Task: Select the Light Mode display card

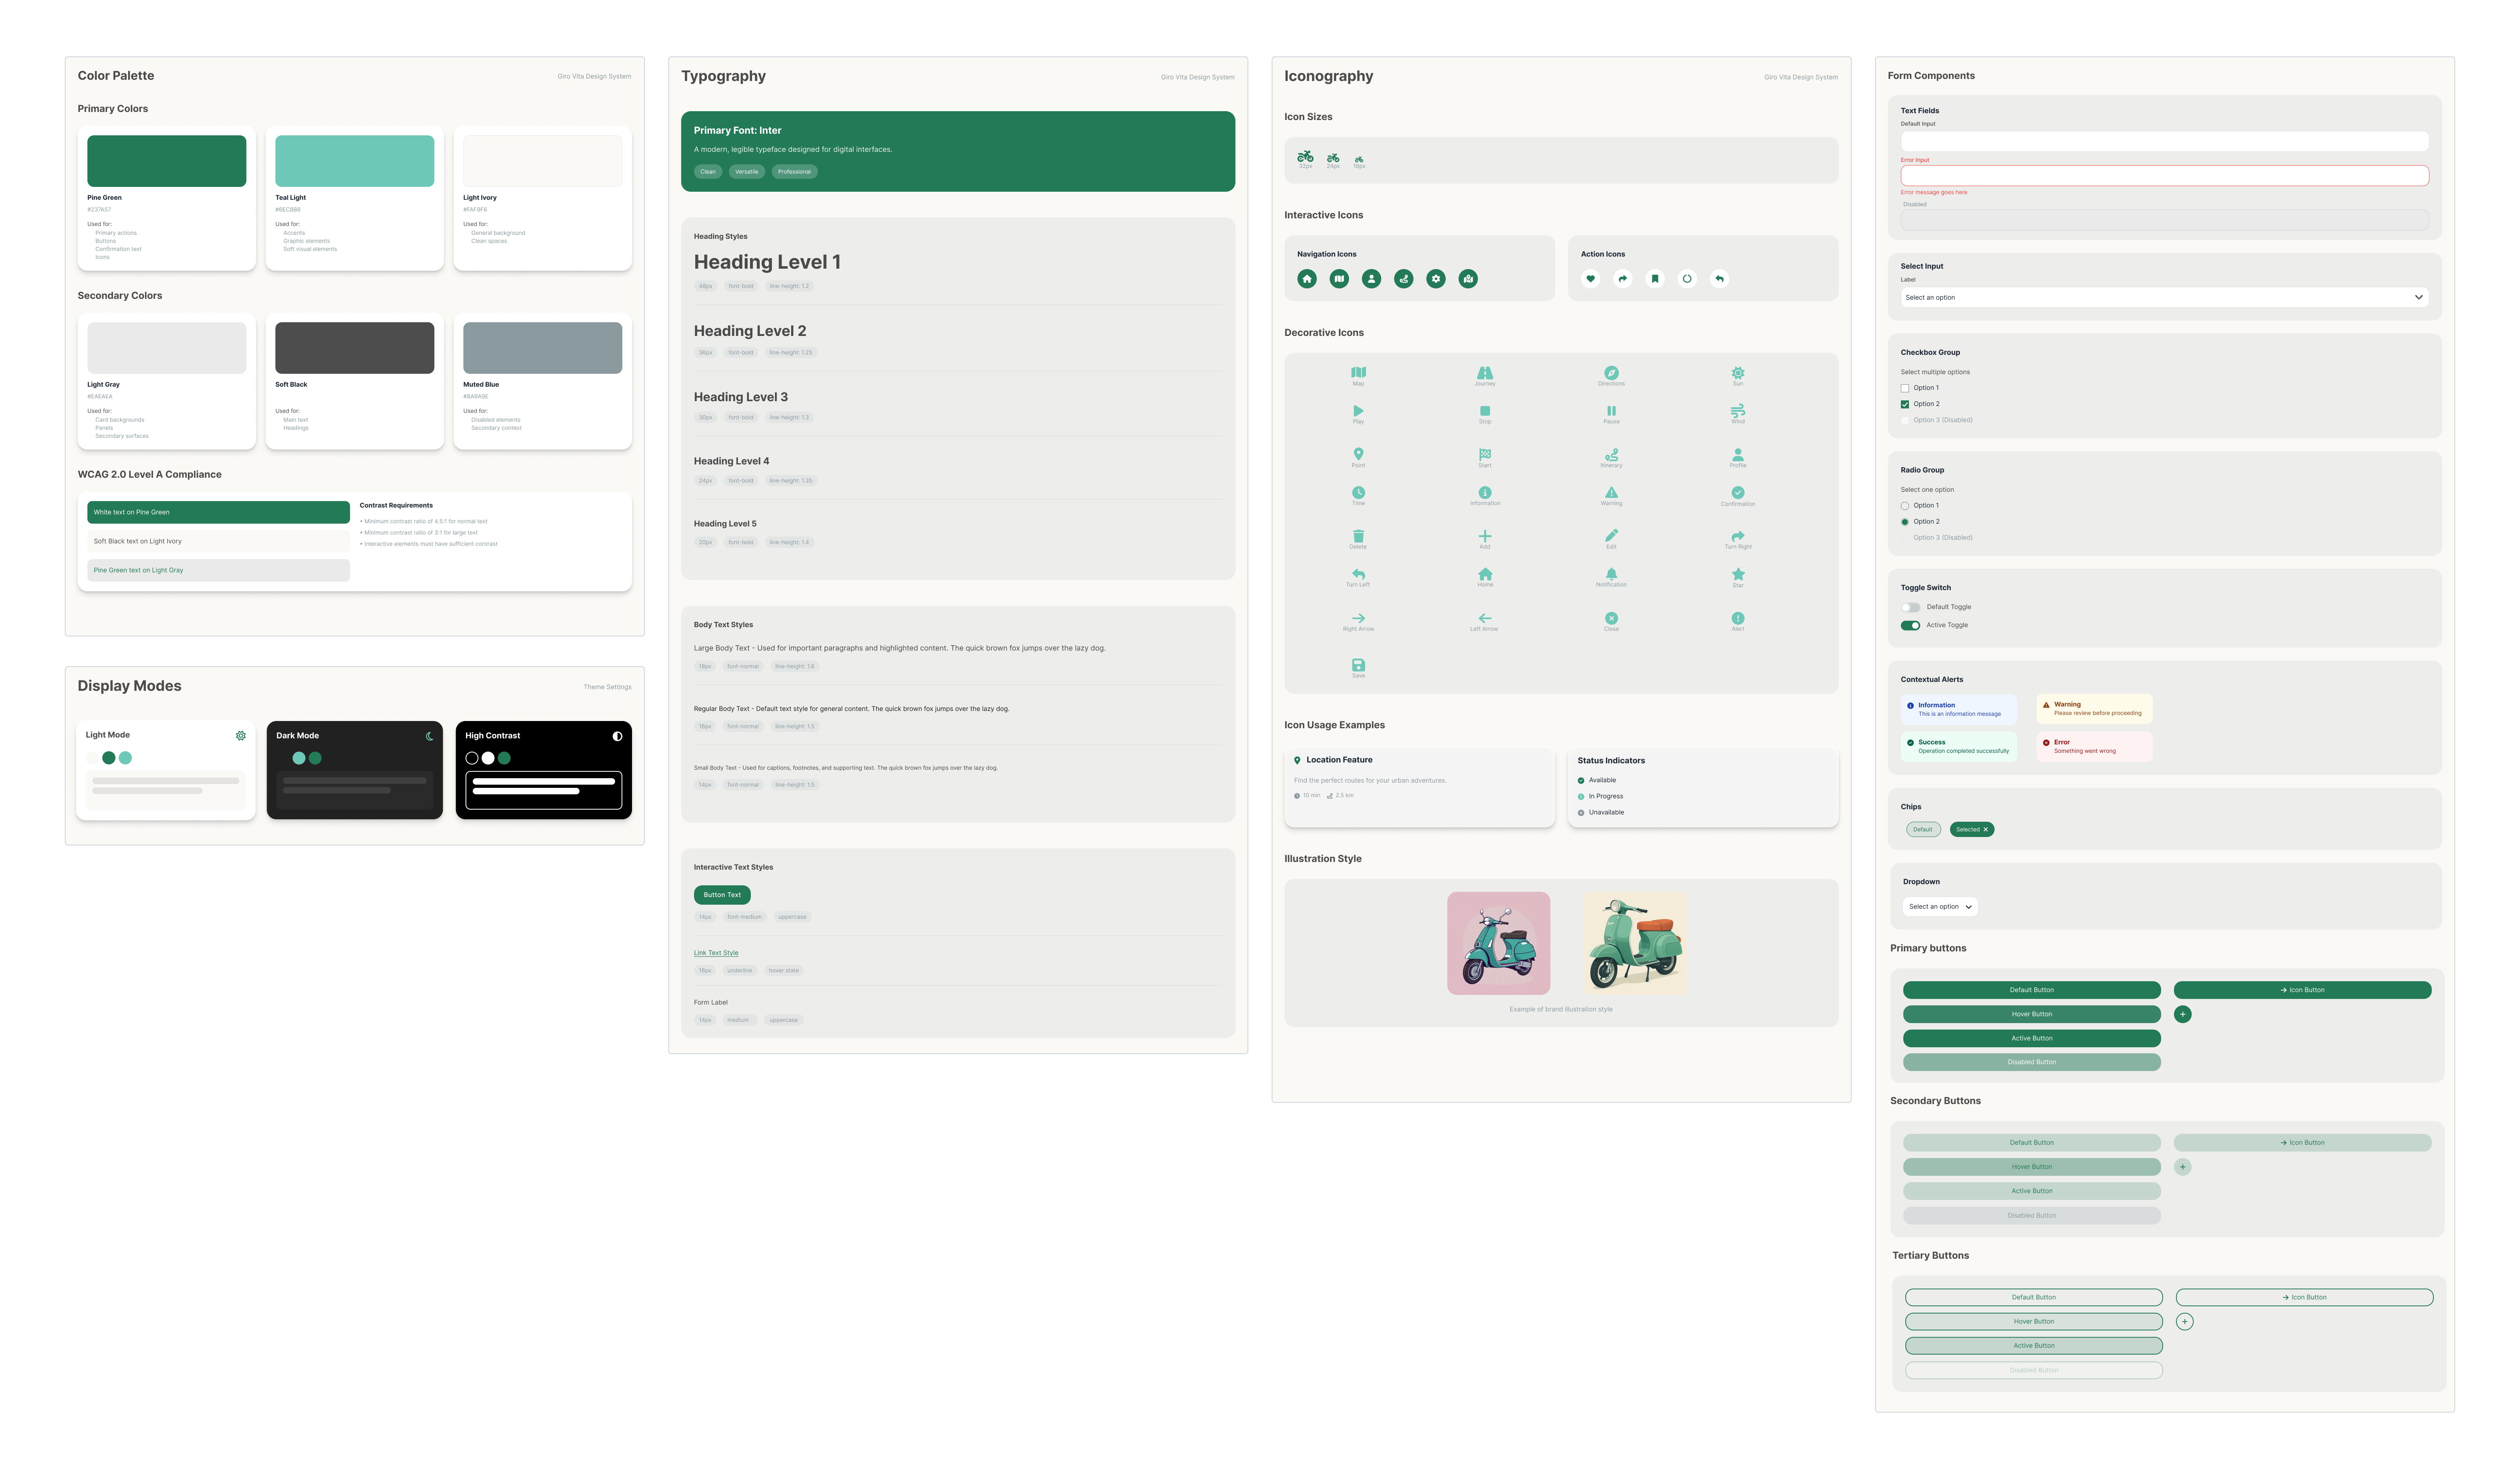Action: [x=166, y=770]
